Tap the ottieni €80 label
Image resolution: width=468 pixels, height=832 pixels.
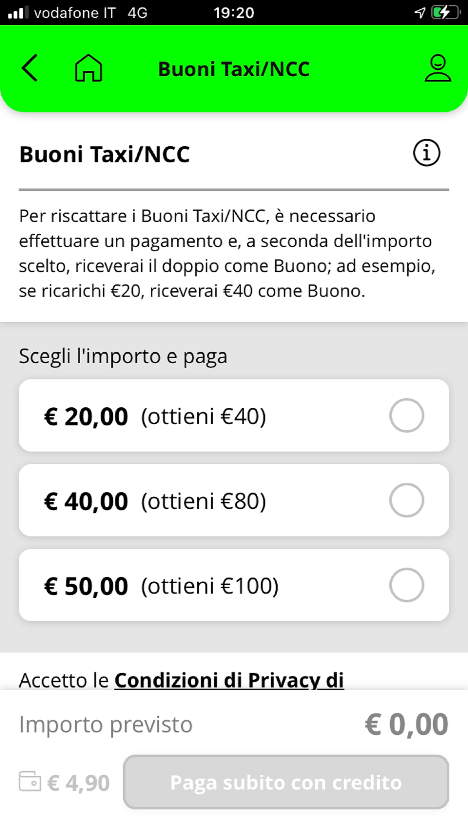pos(203,501)
